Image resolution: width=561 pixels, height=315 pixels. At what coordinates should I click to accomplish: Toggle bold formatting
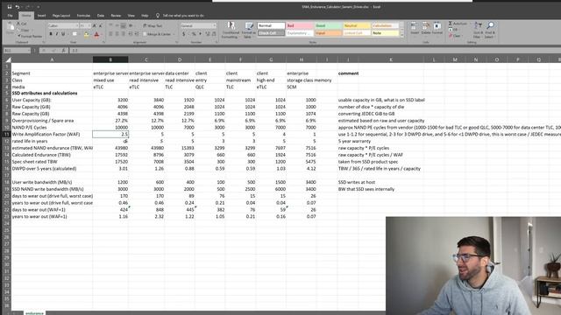[x=51, y=34]
